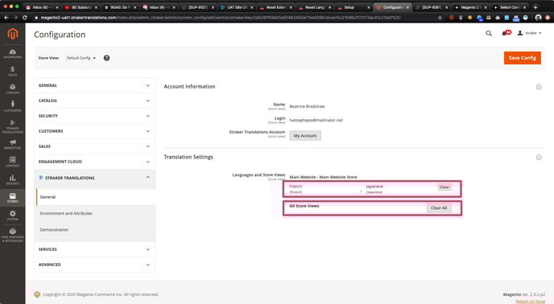
Task: Open the Sales dollar icon menu
Action: point(12,71)
